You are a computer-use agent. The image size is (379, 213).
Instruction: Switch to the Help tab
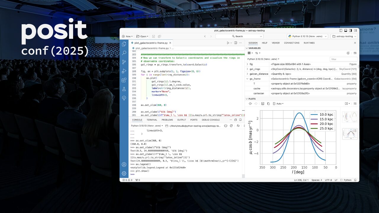[264, 43]
